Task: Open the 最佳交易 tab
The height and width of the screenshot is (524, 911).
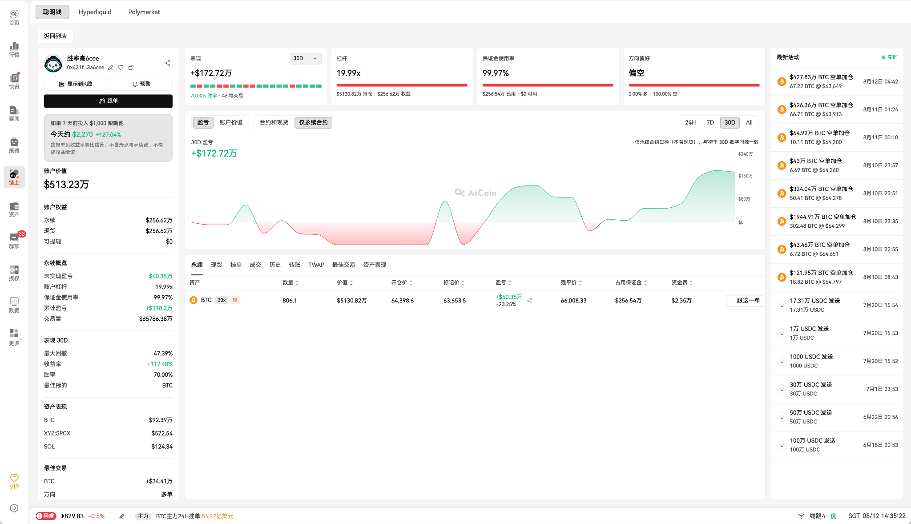Action: coord(343,265)
